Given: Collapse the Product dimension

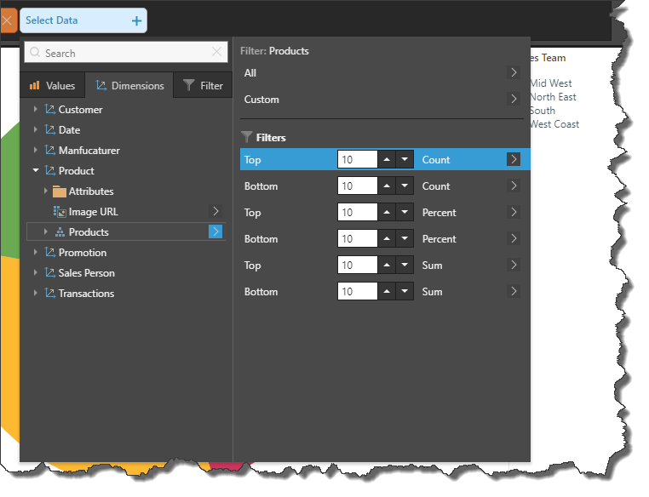Looking at the screenshot, I should [x=36, y=171].
